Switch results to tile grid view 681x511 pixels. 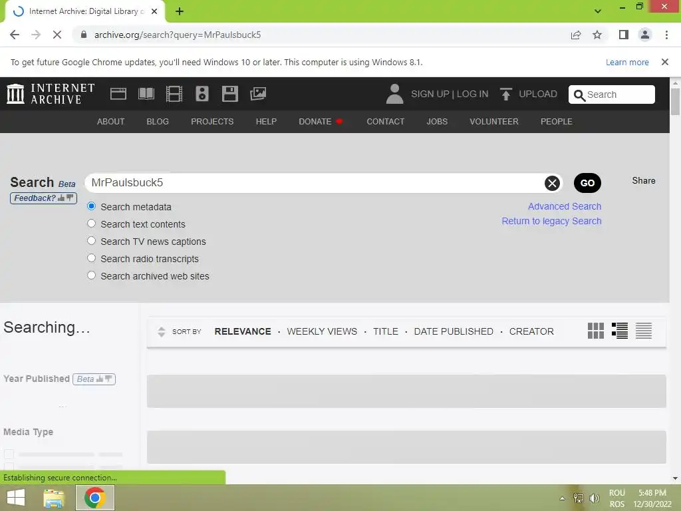pyautogui.click(x=595, y=331)
